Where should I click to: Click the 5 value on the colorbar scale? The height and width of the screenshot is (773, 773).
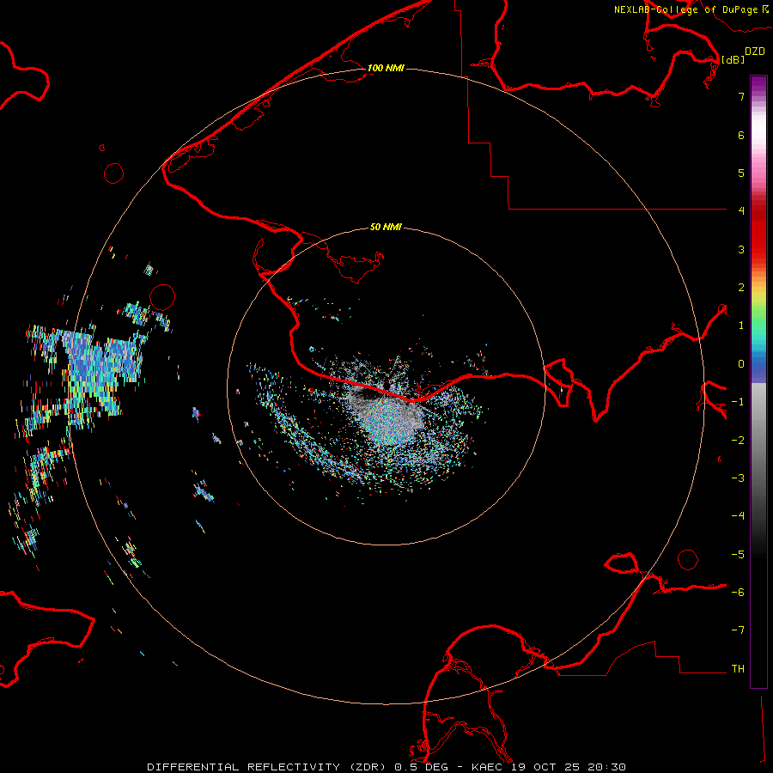coord(741,173)
